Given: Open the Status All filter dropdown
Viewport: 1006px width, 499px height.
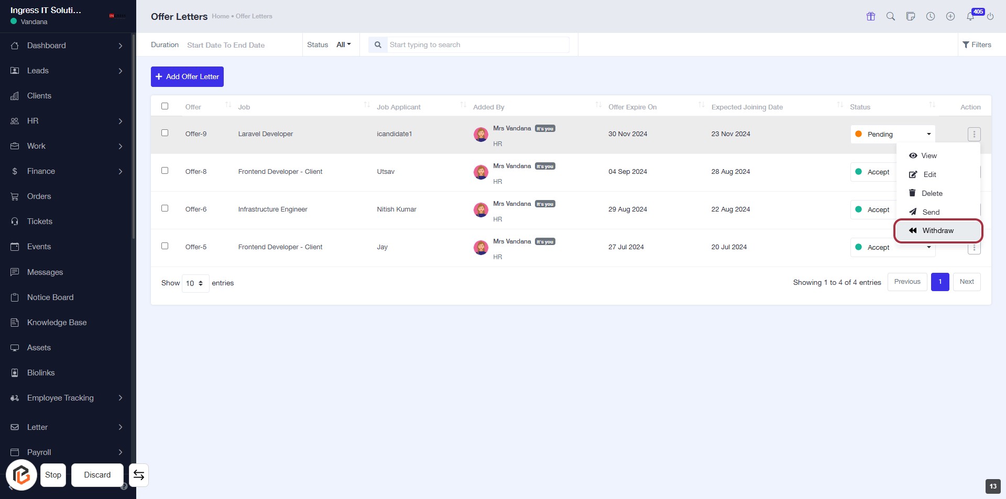Looking at the screenshot, I should point(343,45).
